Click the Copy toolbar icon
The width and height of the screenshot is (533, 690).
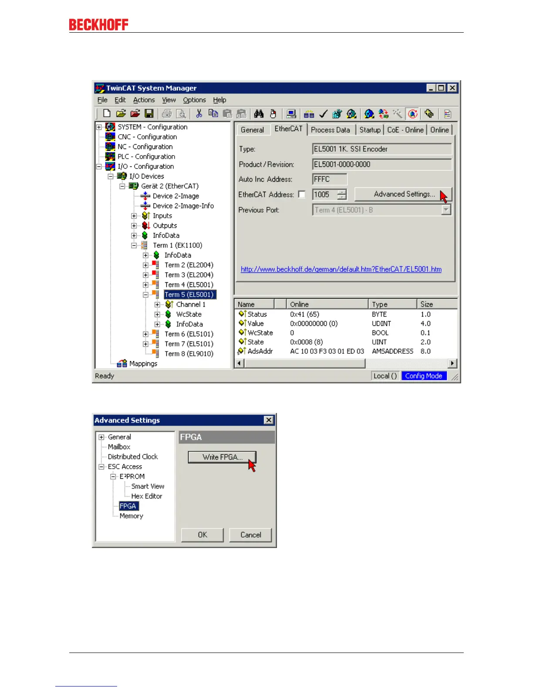213,114
